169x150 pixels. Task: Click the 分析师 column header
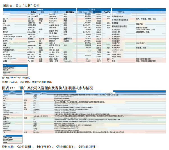[x=56, y=12]
